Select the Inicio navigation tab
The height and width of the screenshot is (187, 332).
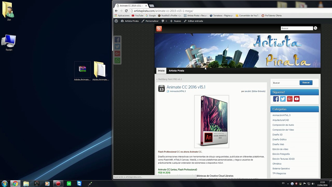[161, 71]
